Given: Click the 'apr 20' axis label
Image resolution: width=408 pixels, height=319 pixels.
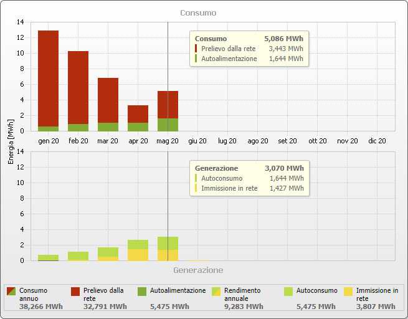Looking at the screenshot, I should click(138, 141).
